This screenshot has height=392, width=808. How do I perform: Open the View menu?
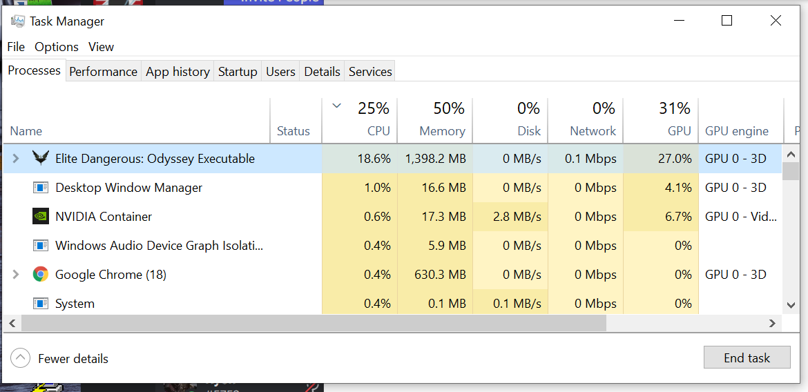101,47
